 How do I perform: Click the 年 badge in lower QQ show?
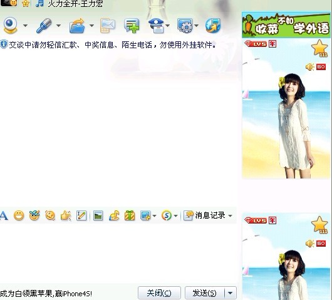[x=272, y=220]
